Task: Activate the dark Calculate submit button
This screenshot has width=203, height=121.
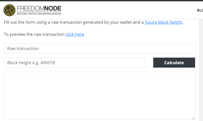Action: [x=174, y=63]
